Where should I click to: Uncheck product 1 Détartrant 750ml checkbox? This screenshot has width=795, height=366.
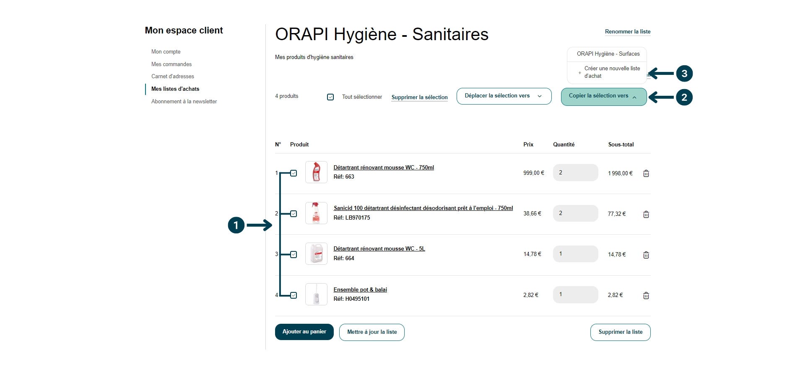[294, 173]
